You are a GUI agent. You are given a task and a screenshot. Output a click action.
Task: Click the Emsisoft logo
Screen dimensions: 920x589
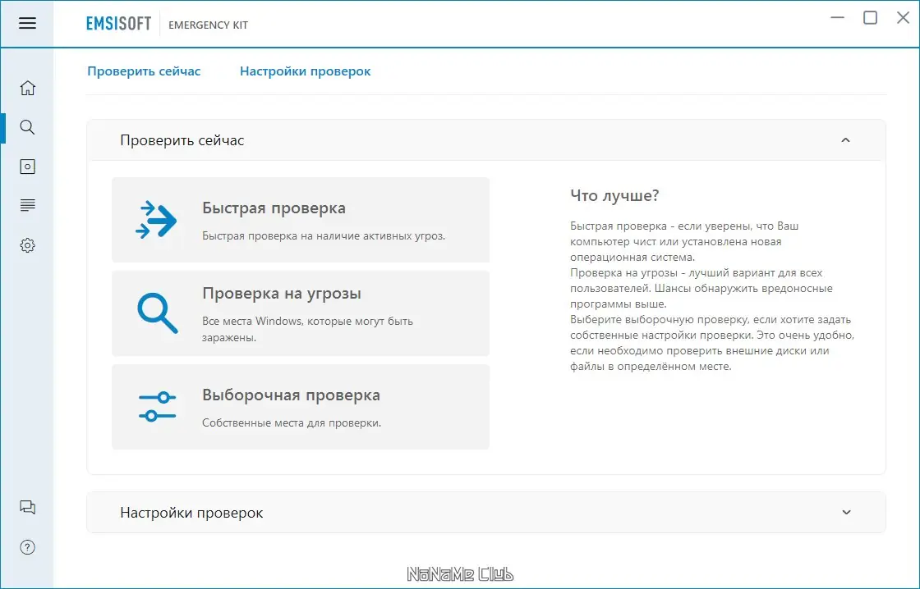tap(118, 24)
